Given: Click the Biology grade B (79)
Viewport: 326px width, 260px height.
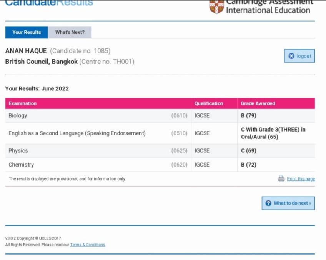Looking at the screenshot, I should tap(249, 116).
